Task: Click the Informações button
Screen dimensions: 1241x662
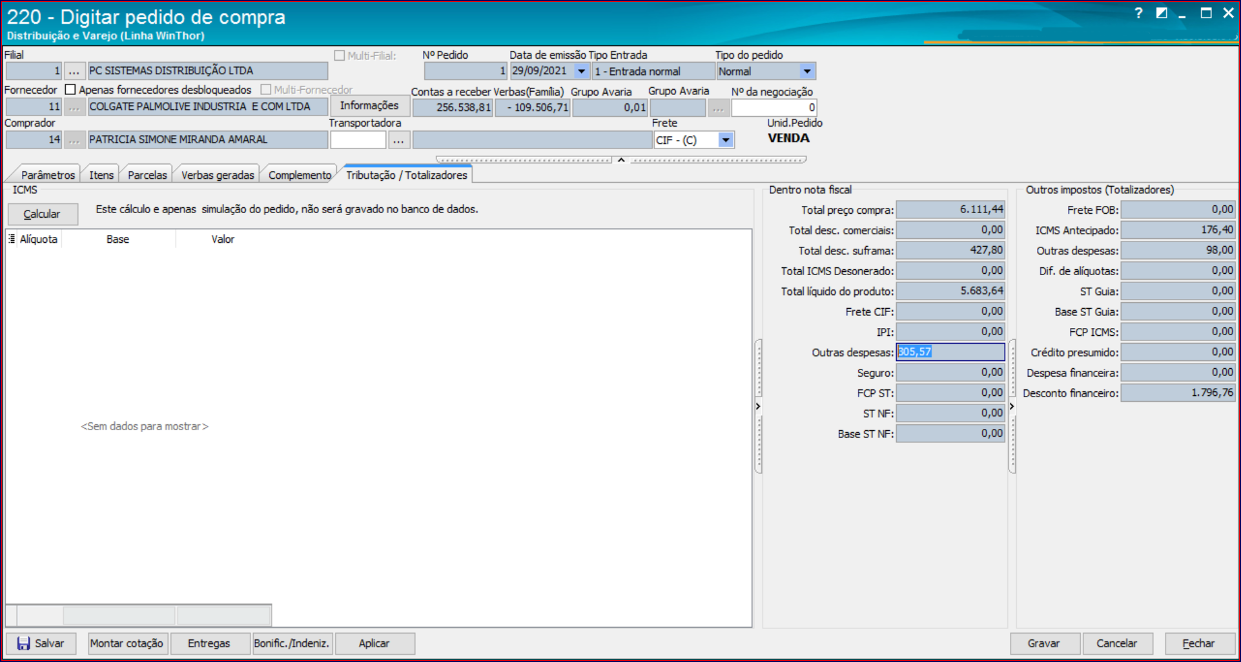Action: pos(369,106)
